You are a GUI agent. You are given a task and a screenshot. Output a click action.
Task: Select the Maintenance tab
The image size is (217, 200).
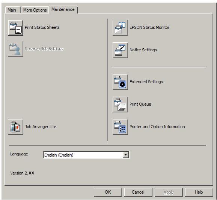63,9
